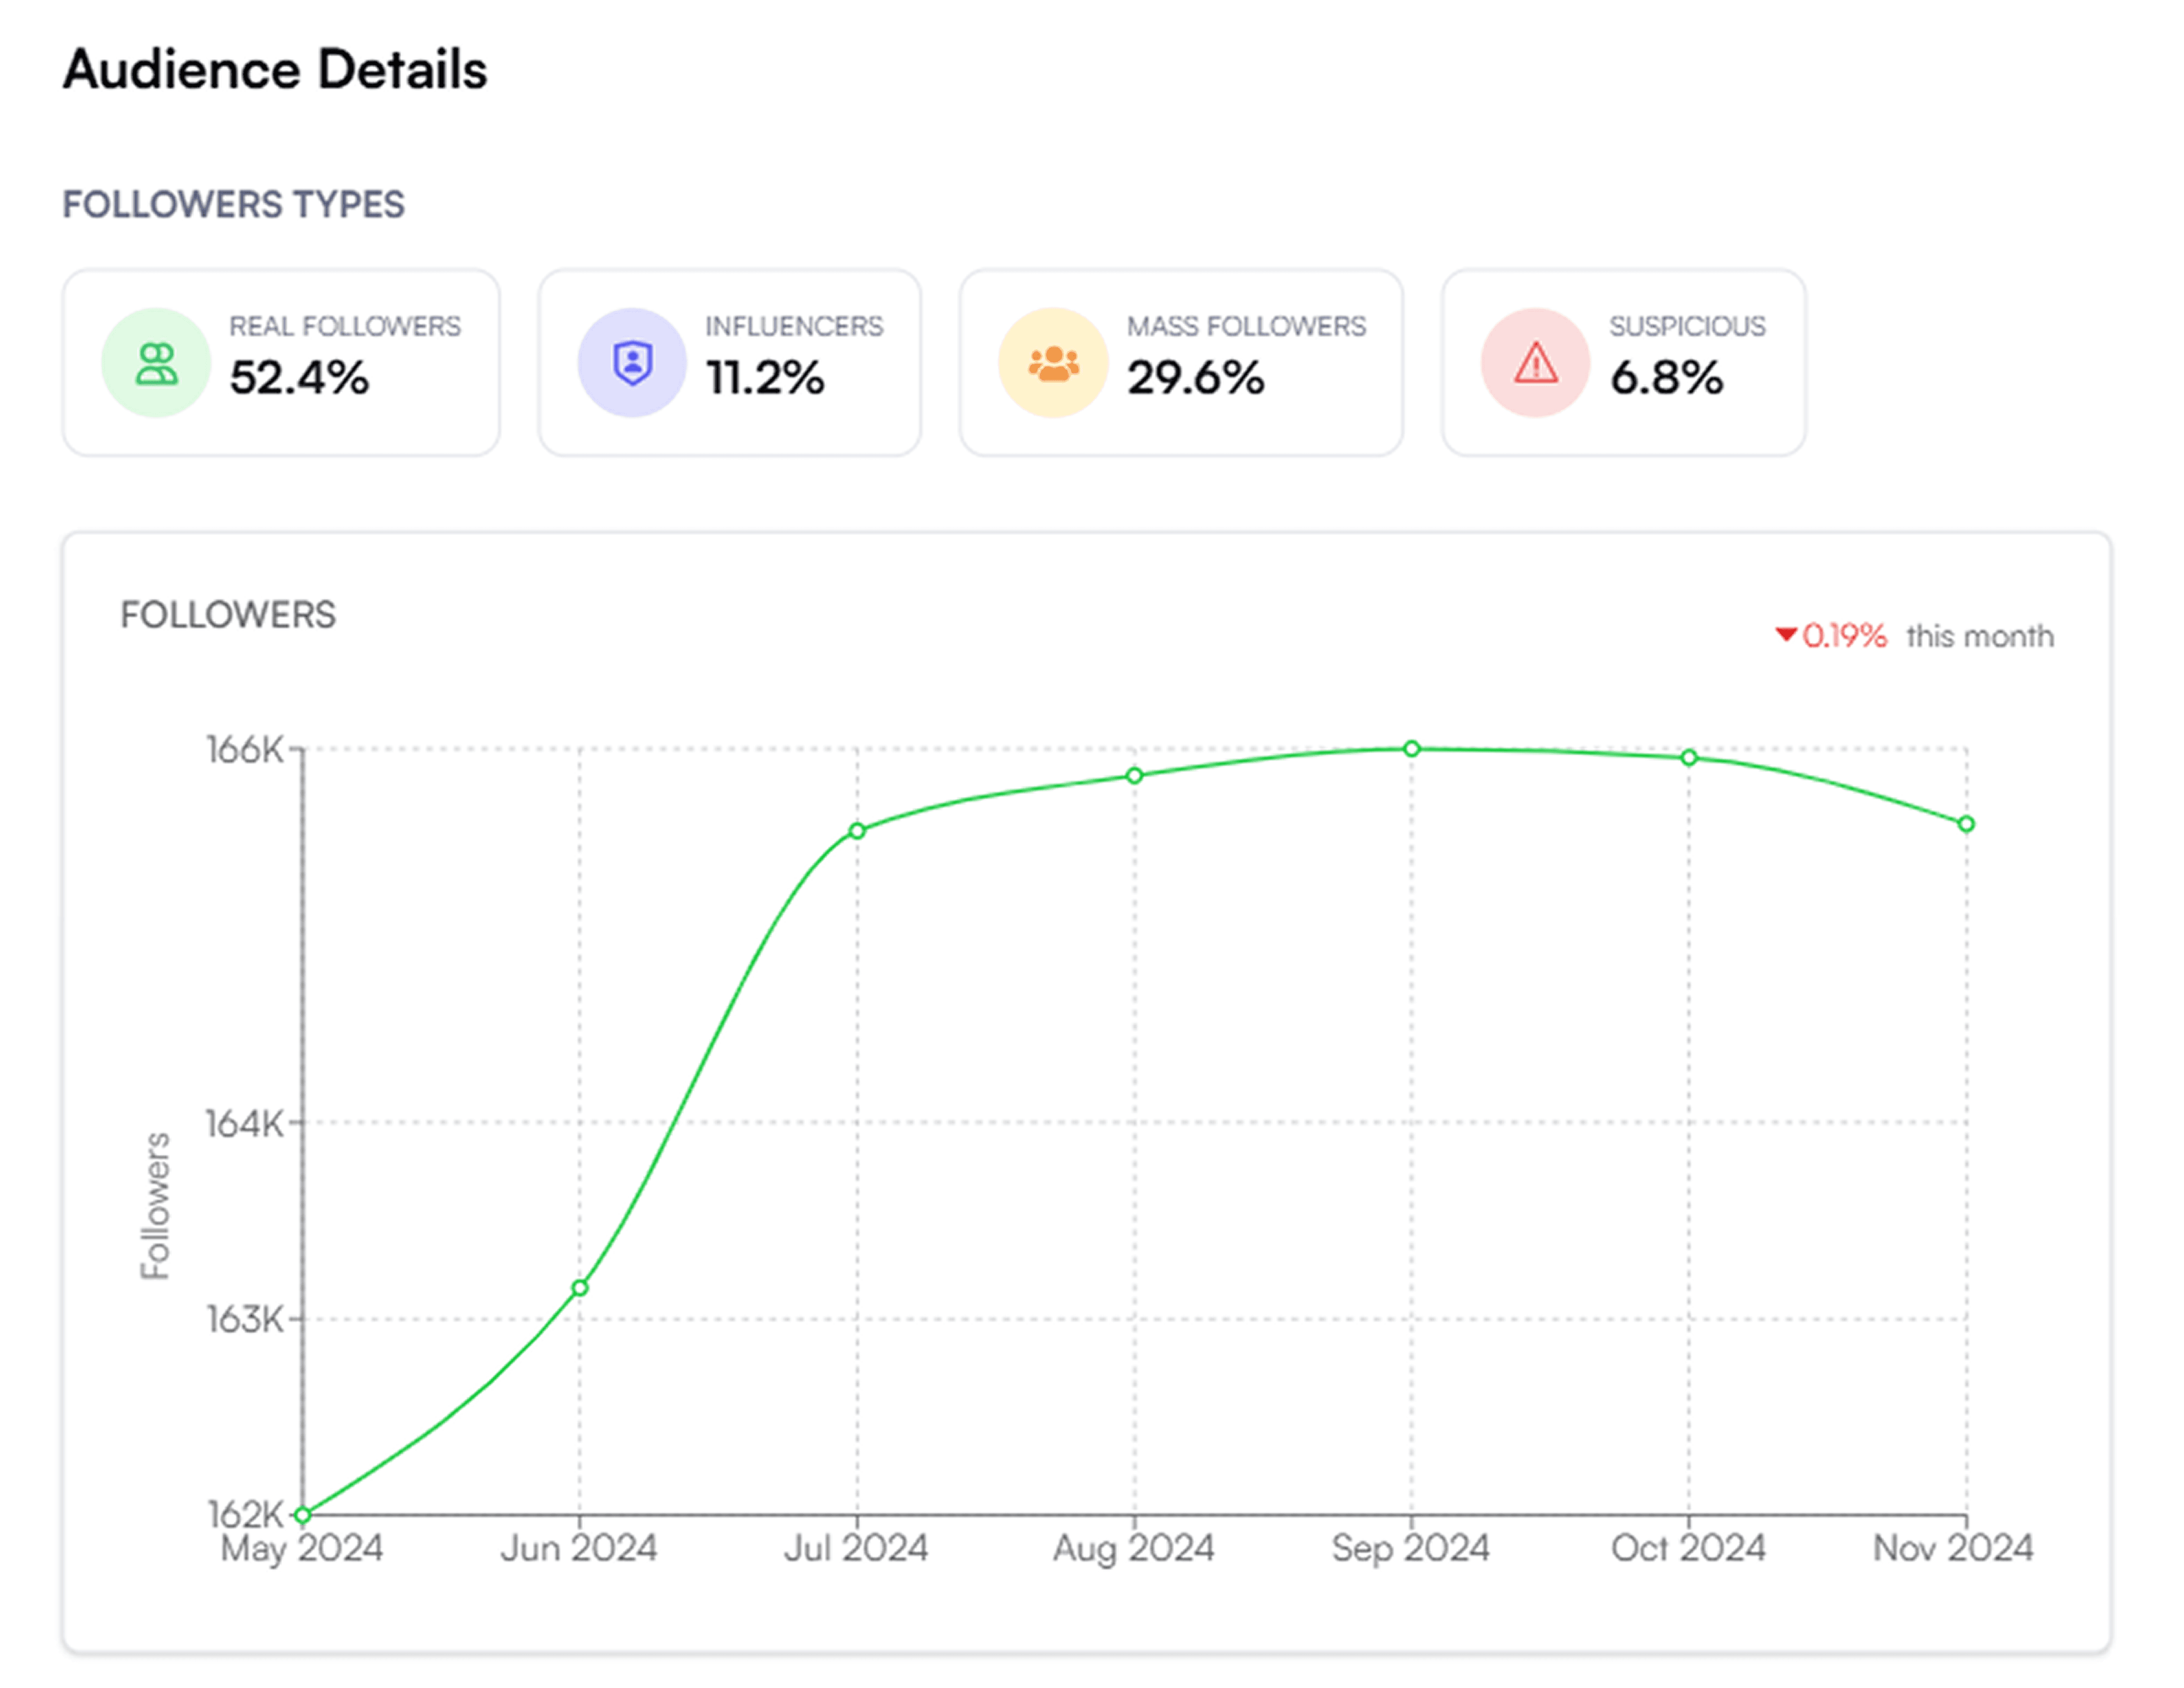Click the May 2024 data point

302,1515
